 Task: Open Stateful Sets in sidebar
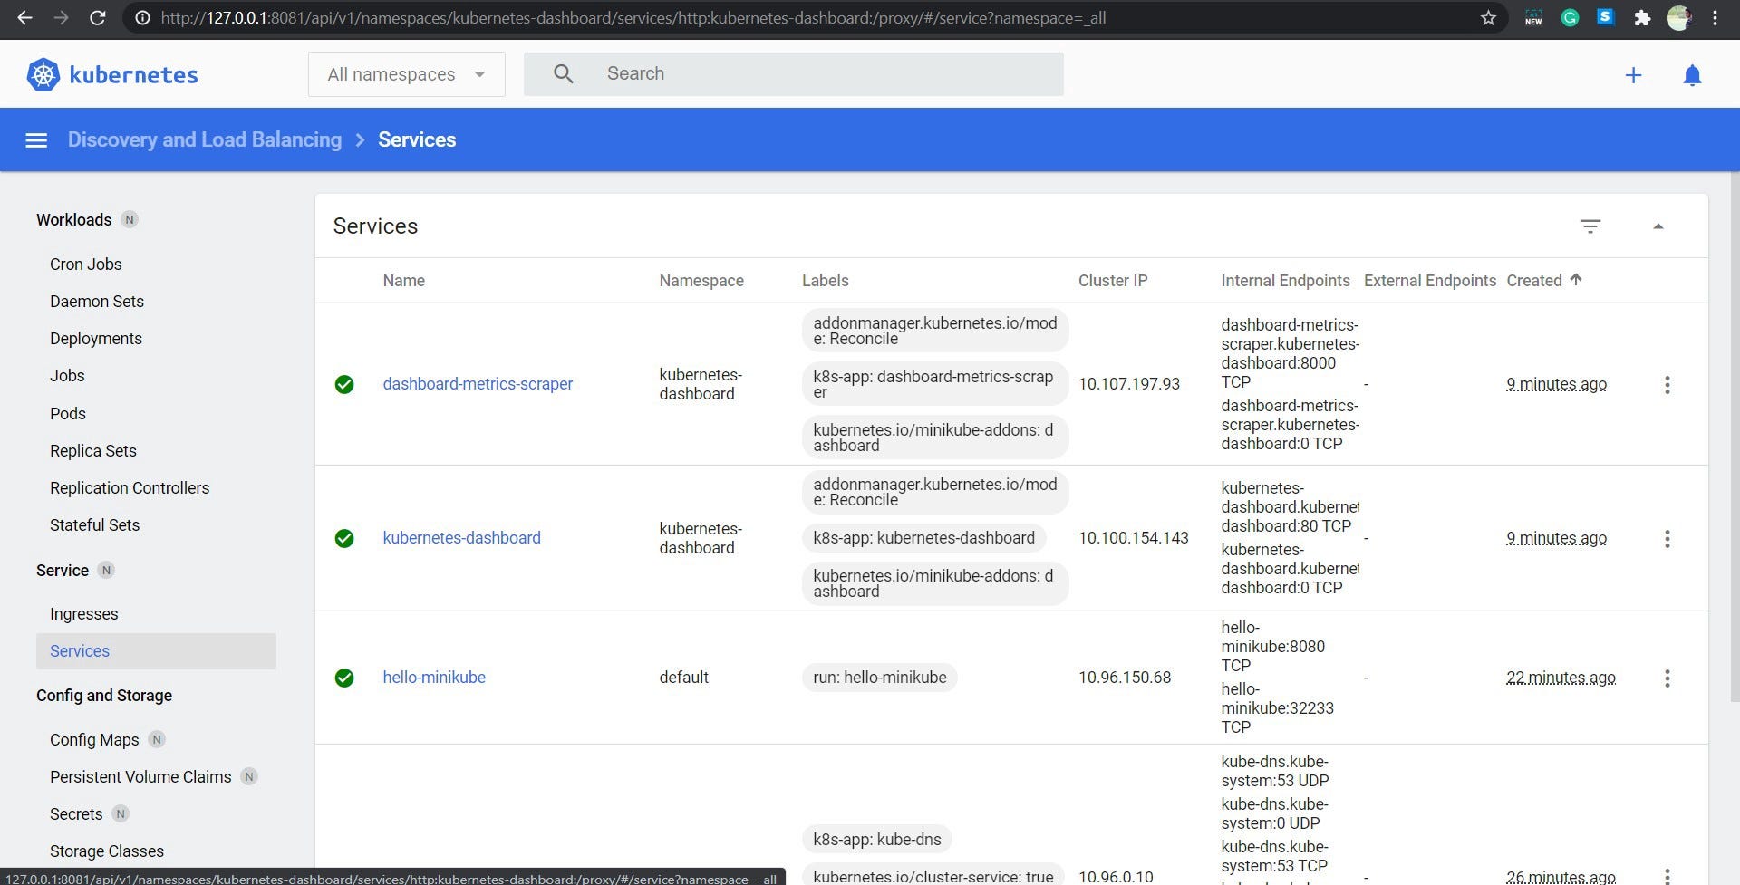(95, 525)
